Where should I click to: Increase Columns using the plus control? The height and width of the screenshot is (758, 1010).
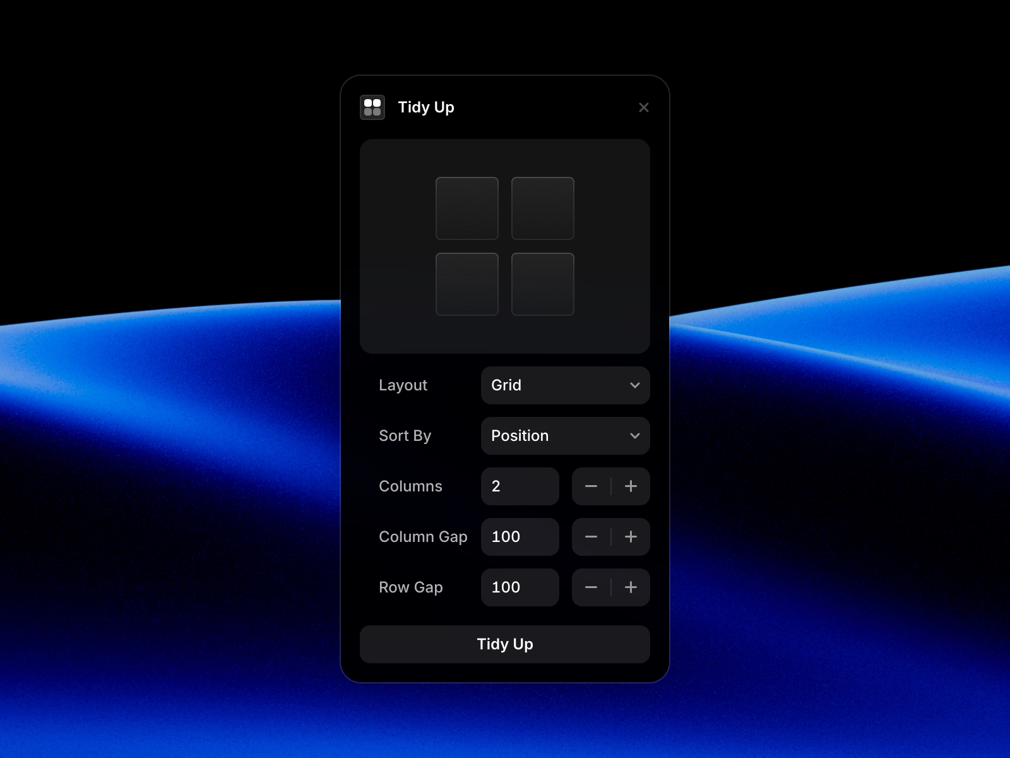click(631, 486)
